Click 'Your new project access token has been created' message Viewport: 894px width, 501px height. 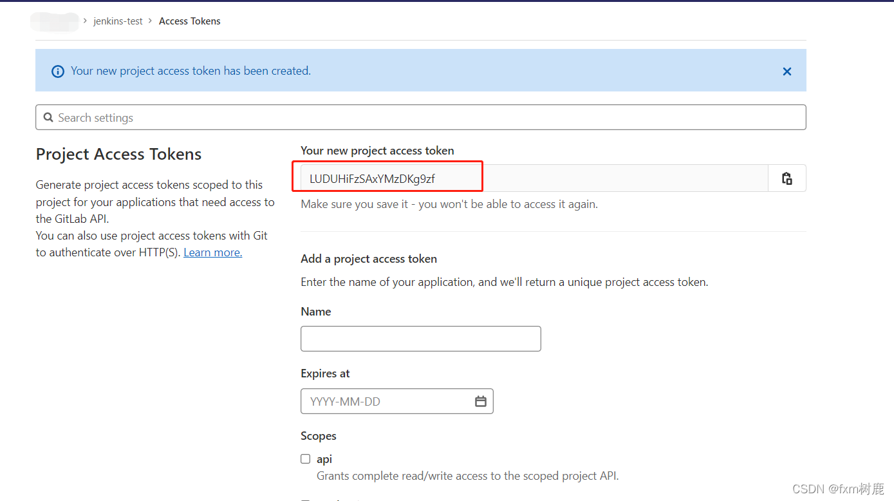coord(191,71)
